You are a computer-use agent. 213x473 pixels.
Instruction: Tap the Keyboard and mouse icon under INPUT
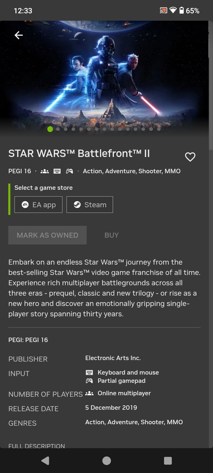point(89,372)
